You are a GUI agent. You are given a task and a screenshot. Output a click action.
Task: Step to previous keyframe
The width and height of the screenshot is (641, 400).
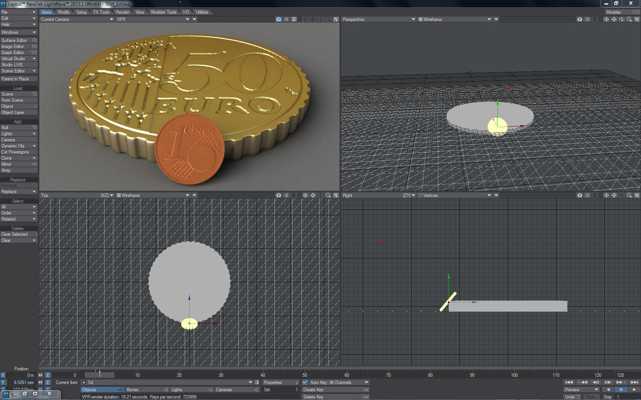coord(582,382)
